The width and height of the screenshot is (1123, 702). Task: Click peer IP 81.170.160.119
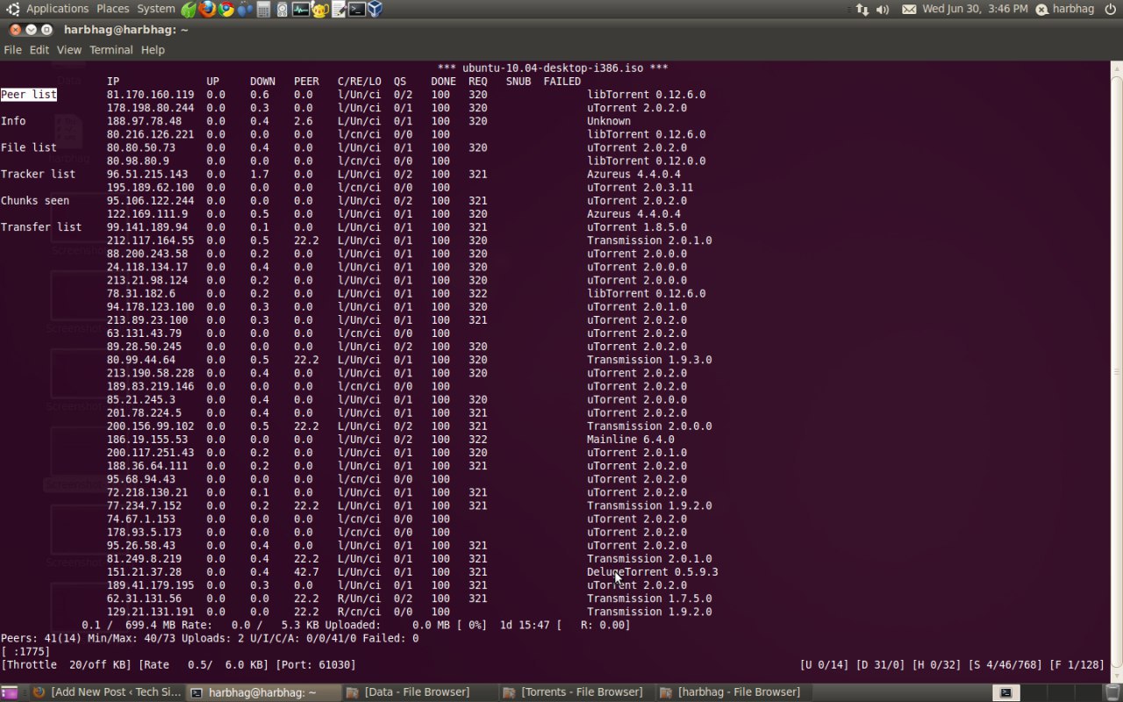coord(151,95)
